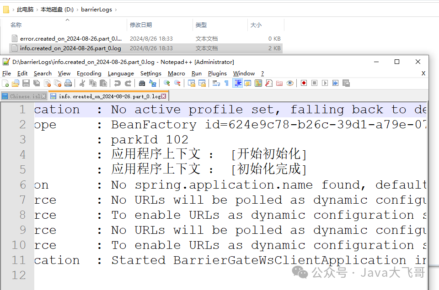Switch to the Chinese.isl tab
The width and height of the screenshot is (439, 290).
24,96
